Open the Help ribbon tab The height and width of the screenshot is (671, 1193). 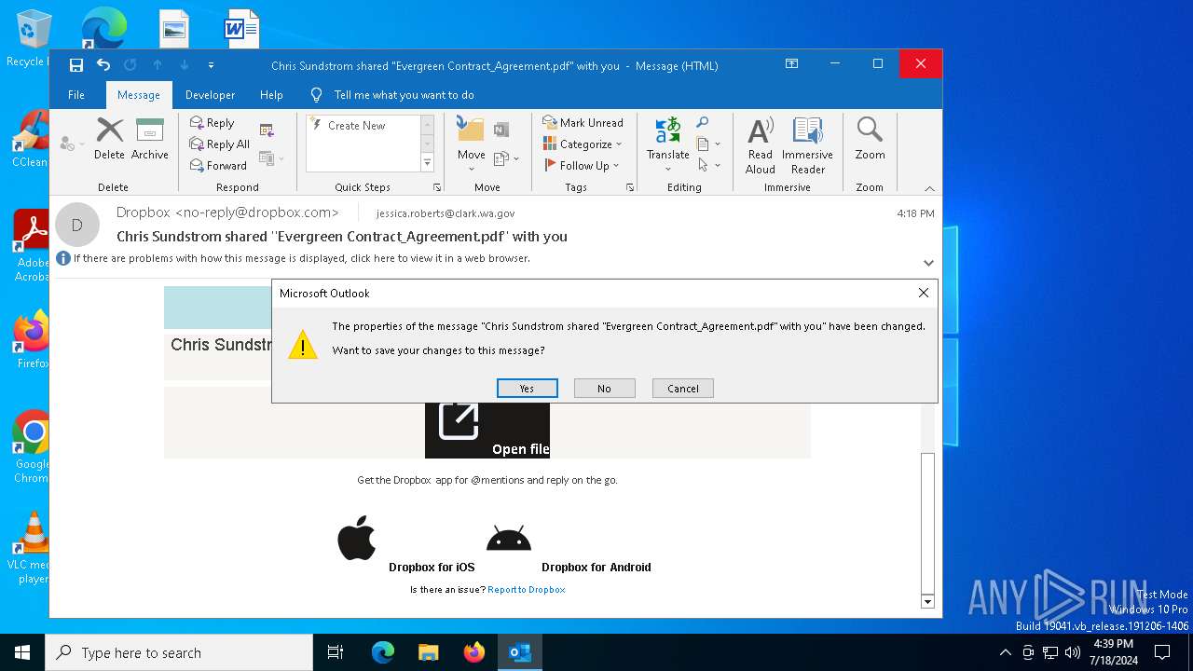click(x=271, y=95)
